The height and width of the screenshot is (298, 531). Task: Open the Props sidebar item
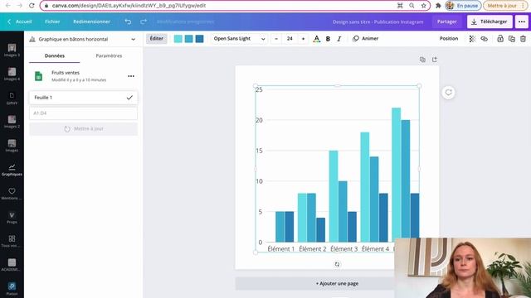click(x=12, y=218)
